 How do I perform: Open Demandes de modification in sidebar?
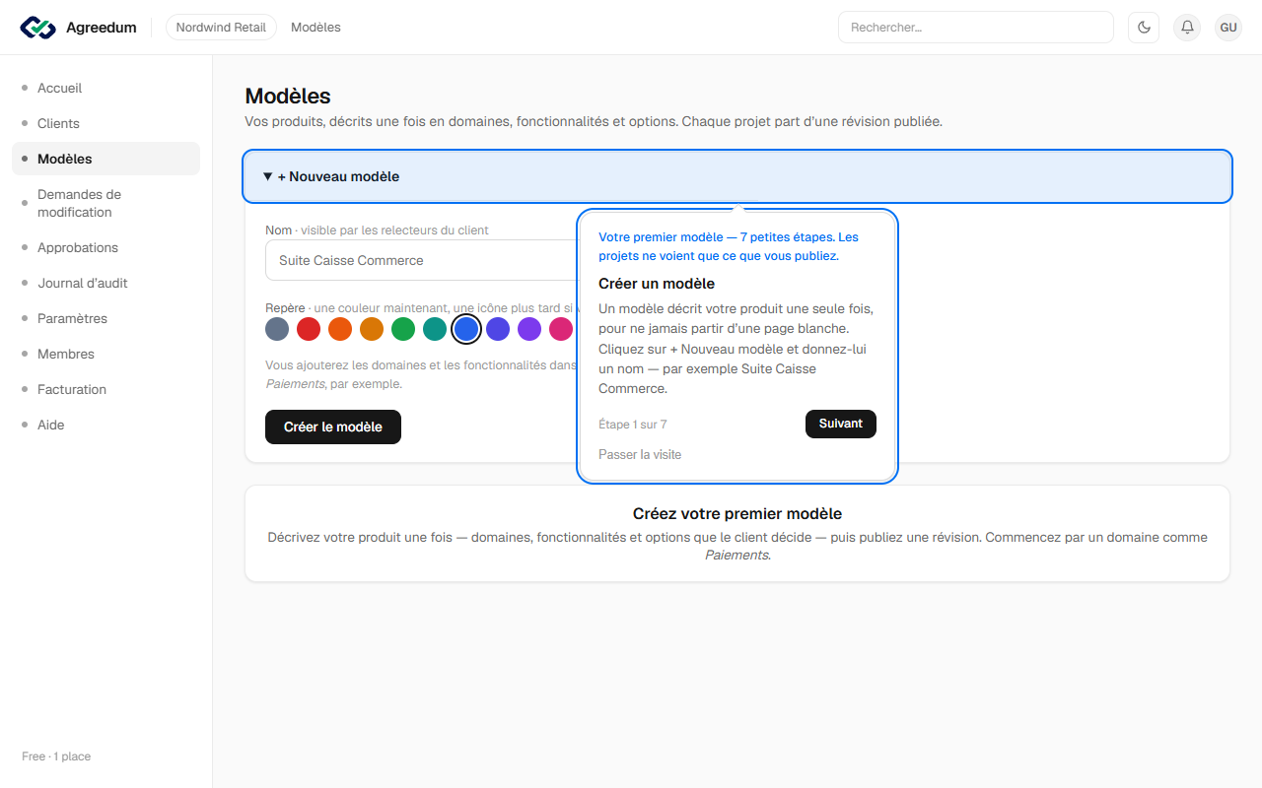(x=105, y=203)
